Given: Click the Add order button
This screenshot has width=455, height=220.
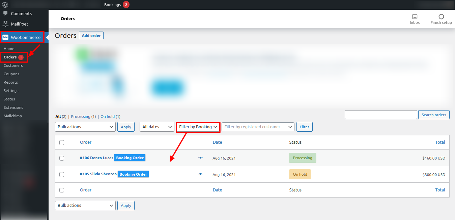Looking at the screenshot, I should click(91, 36).
